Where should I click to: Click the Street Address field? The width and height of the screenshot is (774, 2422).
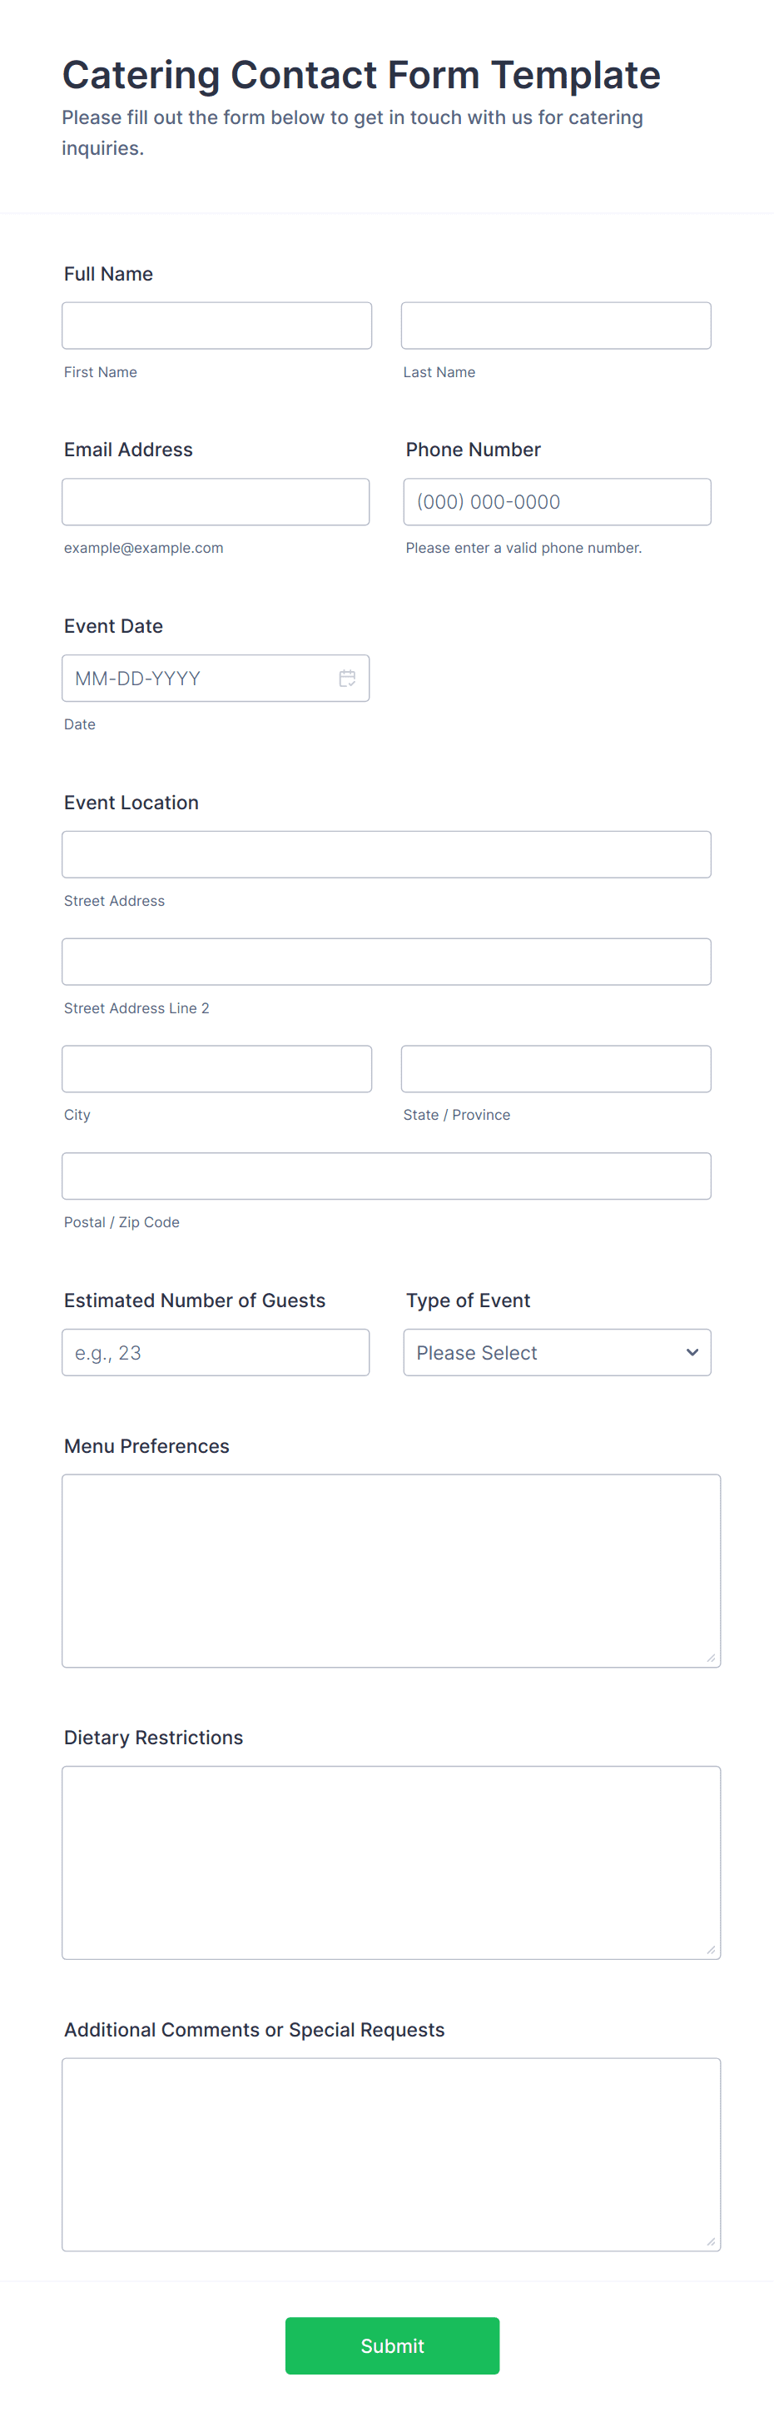(385, 853)
